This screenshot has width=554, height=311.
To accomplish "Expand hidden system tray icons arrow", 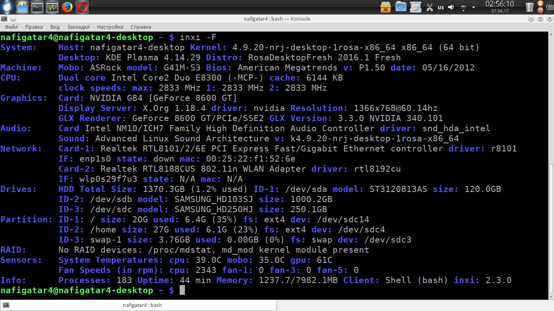I will (x=475, y=7).
